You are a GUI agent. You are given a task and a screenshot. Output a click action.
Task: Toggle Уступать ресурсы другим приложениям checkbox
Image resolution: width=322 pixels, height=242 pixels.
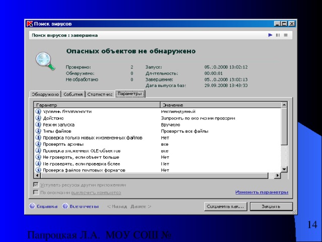point(36,185)
